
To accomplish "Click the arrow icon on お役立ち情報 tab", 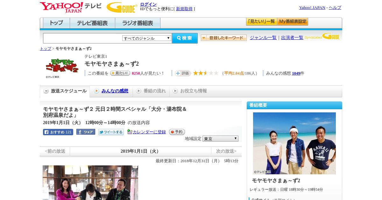I will [175, 91].
